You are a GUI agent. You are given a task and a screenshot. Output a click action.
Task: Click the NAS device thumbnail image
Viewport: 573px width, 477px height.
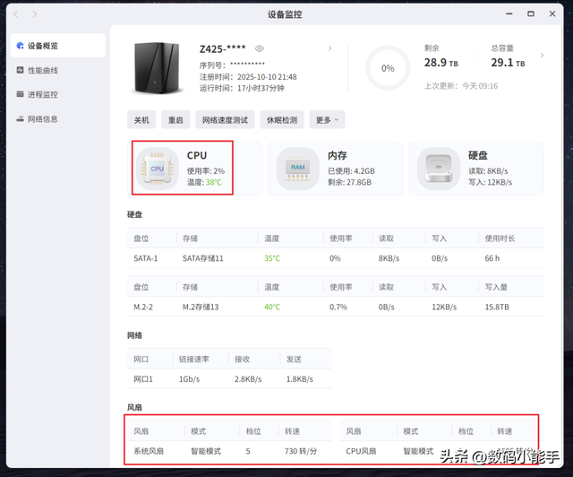(x=158, y=68)
